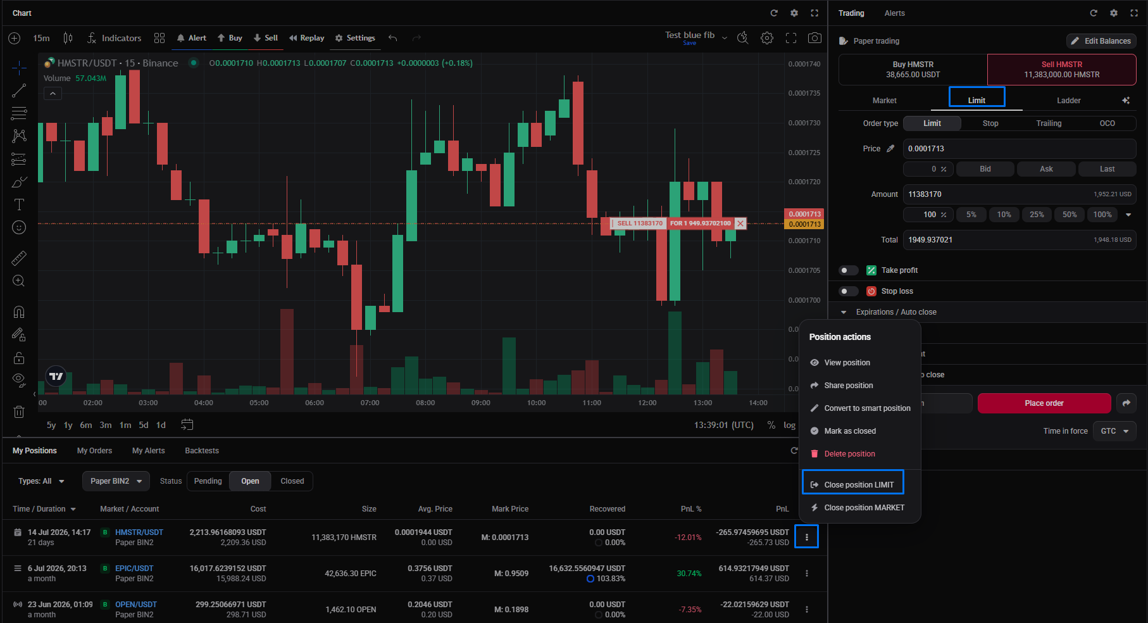The height and width of the screenshot is (623, 1148).
Task: Show Closed status positions
Action: click(292, 481)
